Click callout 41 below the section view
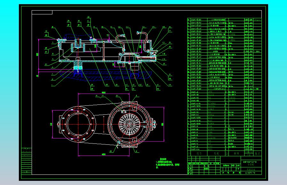 [x=147, y=85]
